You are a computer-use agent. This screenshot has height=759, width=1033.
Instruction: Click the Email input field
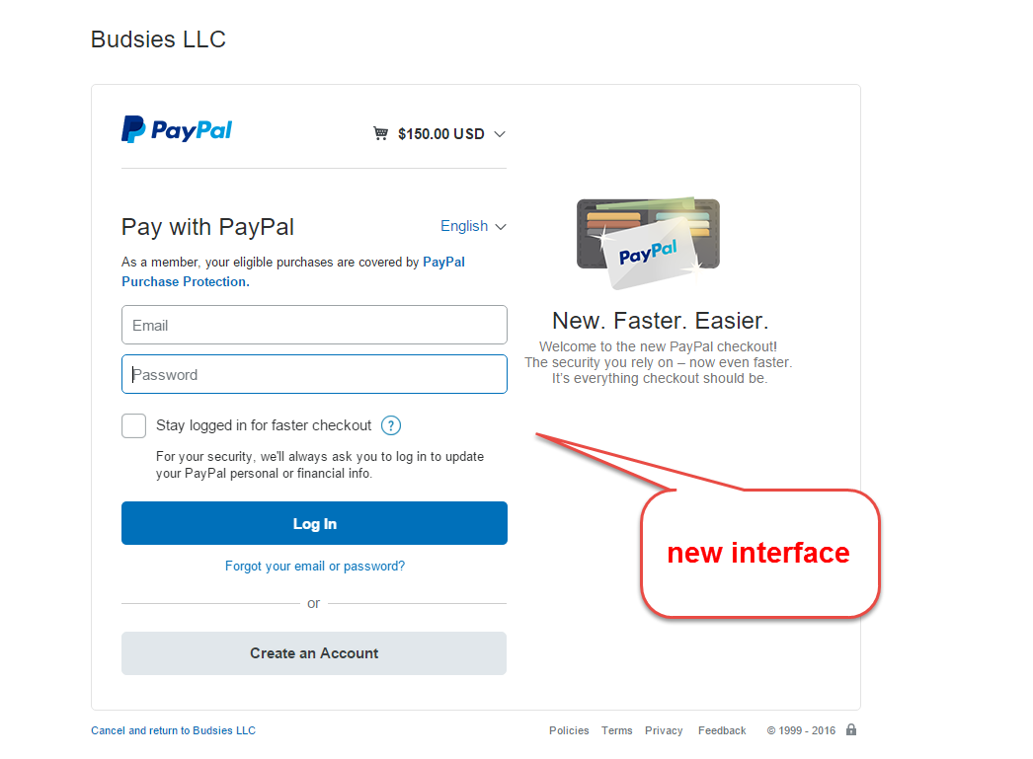[x=314, y=325]
